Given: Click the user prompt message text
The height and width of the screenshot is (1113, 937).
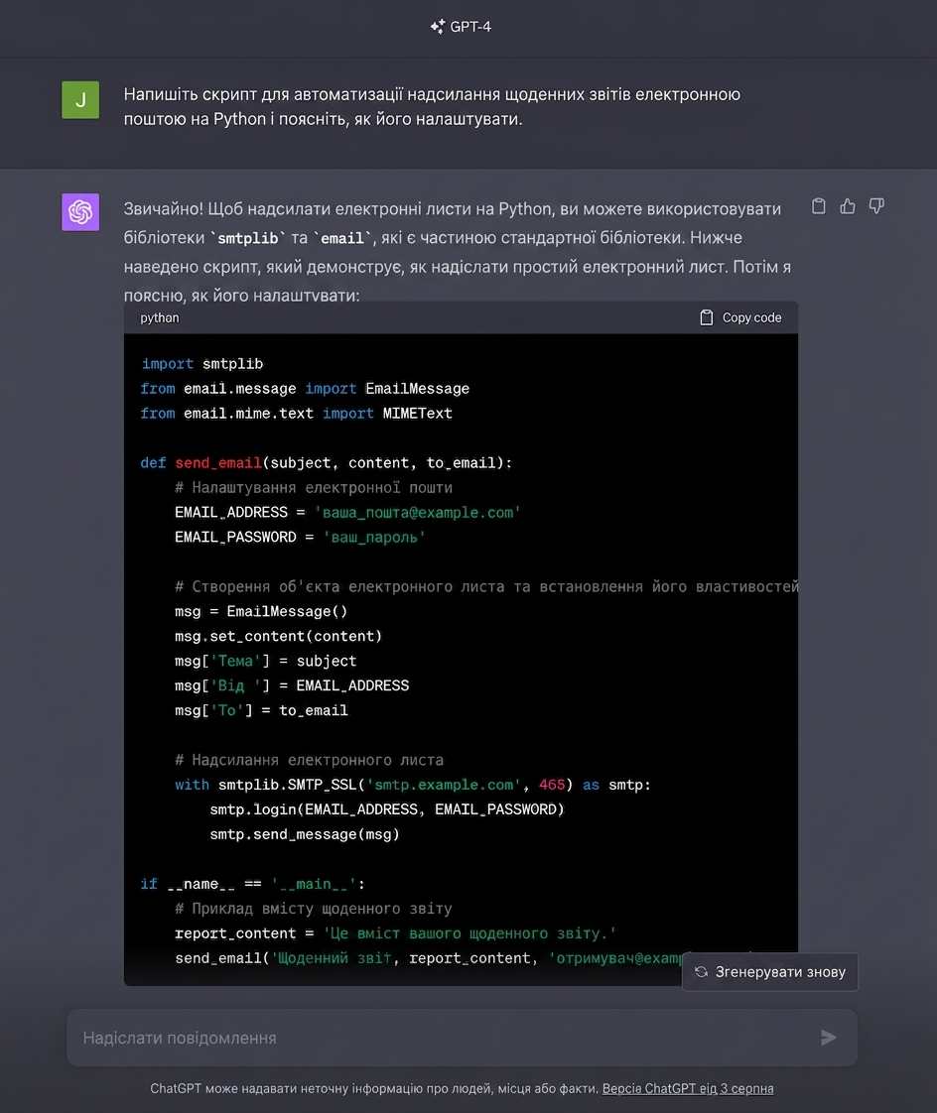Looking at the screenshot, I should tap(432, 106).
